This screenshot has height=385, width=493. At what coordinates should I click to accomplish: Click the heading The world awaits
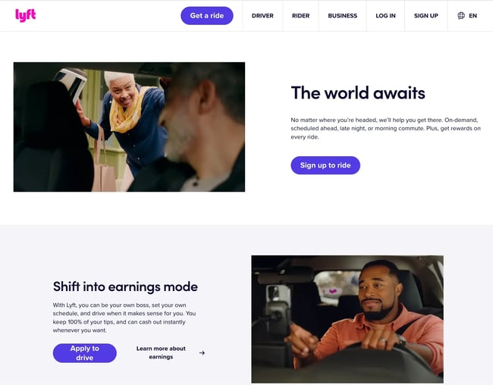click(x=358, y=93)
